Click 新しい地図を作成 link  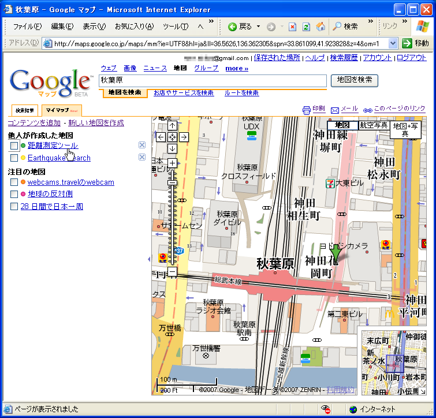[x=96, y=123]
